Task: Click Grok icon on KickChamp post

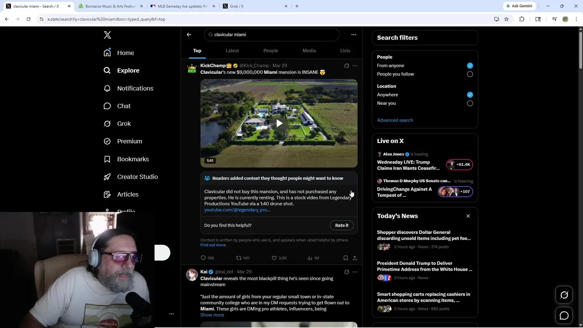Action: click(x=347, y=66)
